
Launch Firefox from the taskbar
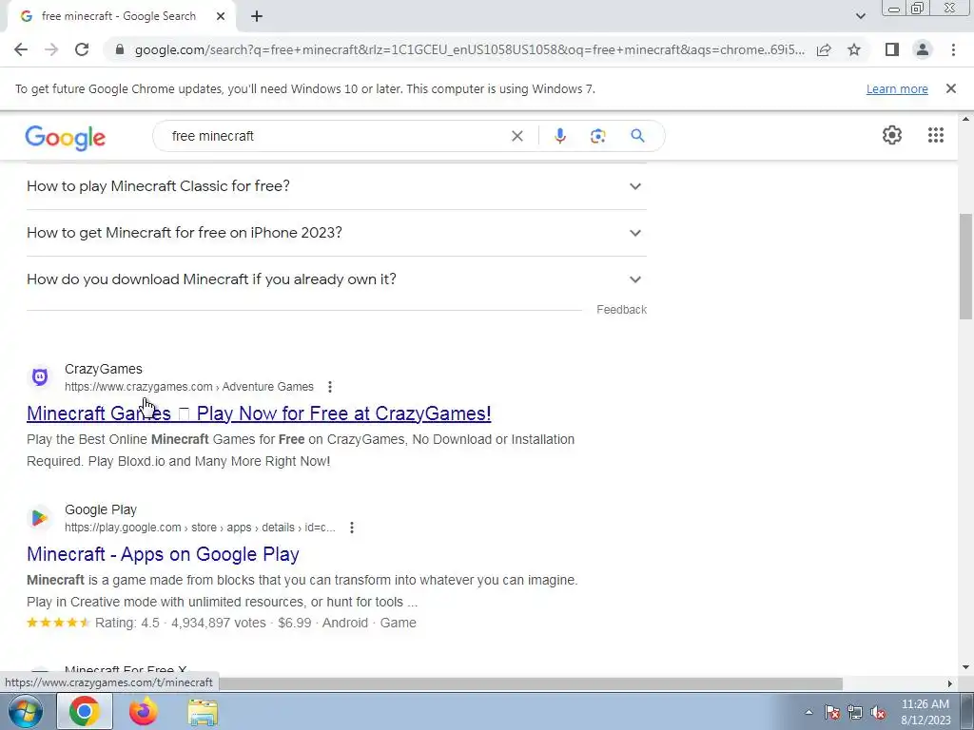coord(143,711)
